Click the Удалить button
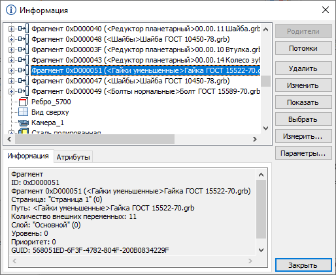336x275 pixels. (303, 68)
